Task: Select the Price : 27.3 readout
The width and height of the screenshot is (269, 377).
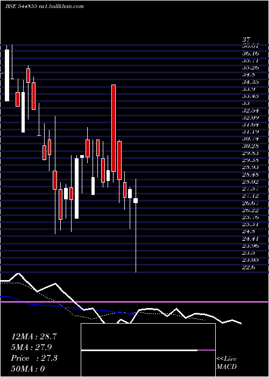Action: 34,358
